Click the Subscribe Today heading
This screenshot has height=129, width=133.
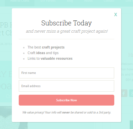click(66, 23)
